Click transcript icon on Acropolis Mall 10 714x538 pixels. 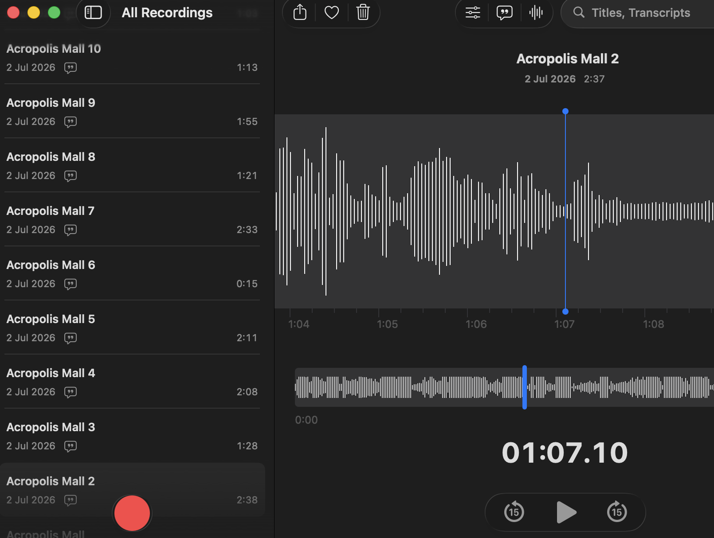point(71,68)
